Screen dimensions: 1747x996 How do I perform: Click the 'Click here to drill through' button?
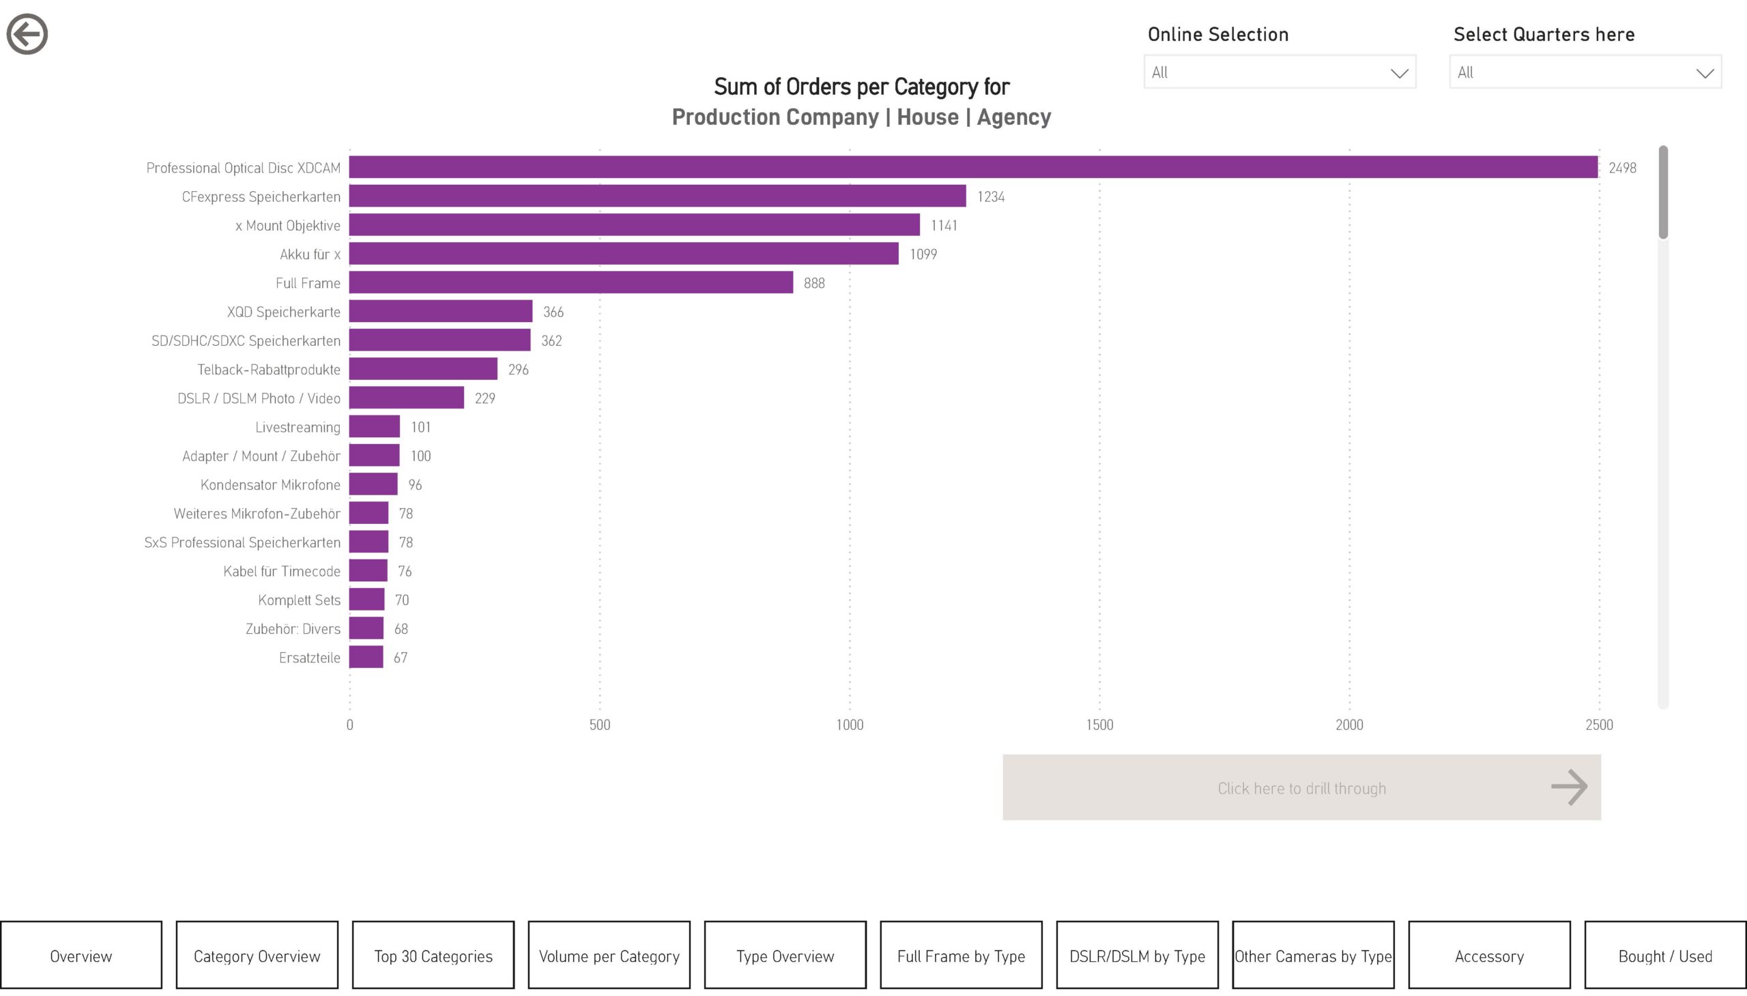pos(1301,787)
